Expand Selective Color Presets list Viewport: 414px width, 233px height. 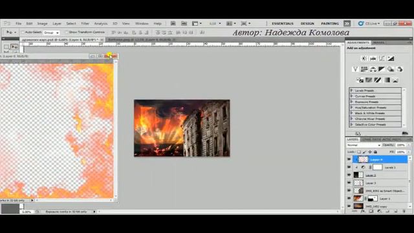tap(351, 124)
